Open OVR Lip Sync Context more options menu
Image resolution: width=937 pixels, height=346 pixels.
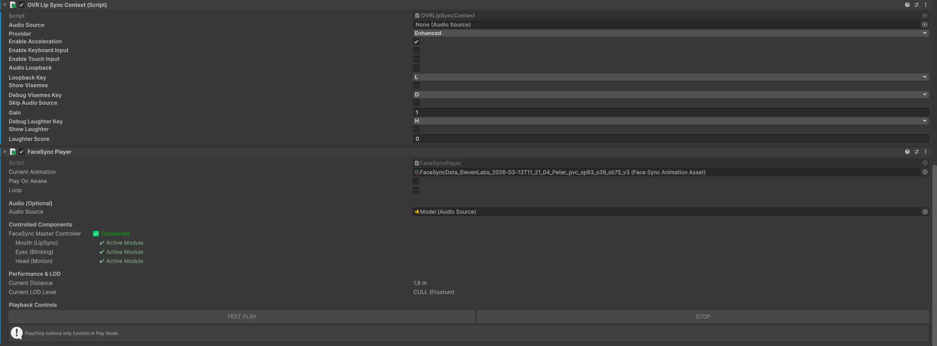[x=926, y=5]
